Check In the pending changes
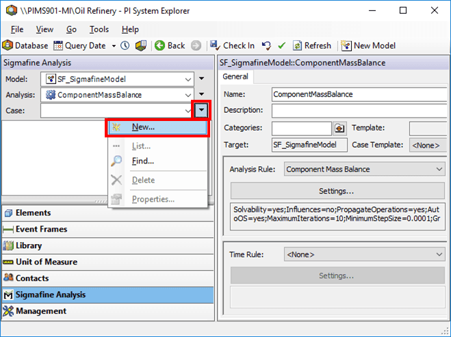The image size is (451, 337). point(233,45)
